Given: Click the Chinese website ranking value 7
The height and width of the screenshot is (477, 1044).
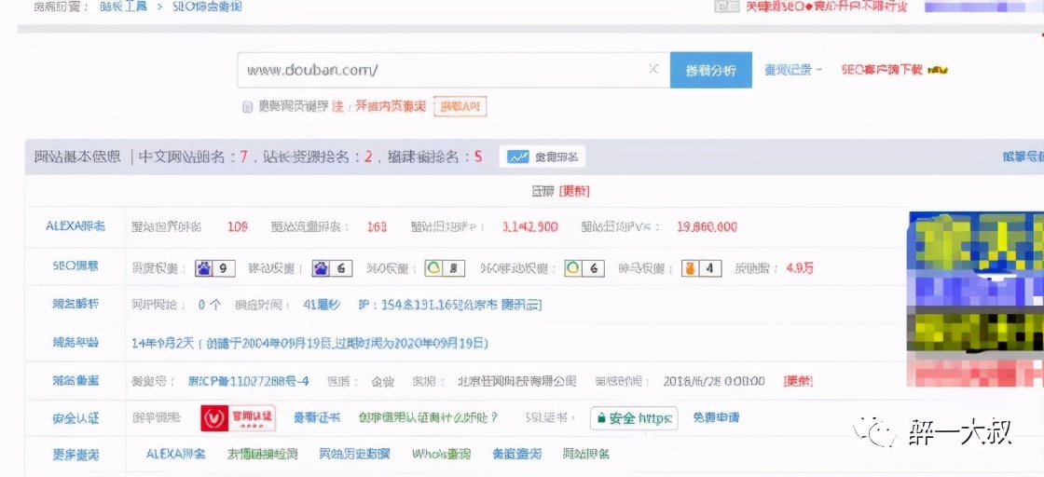Looking at the screenshot, I should 243,157.
